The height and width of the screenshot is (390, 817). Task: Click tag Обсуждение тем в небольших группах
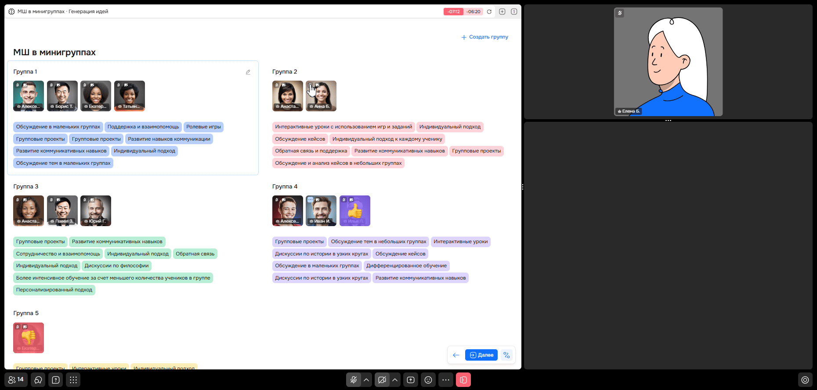pos(379,242)
